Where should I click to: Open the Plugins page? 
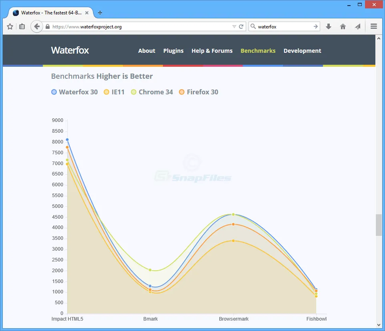[173, 51]
